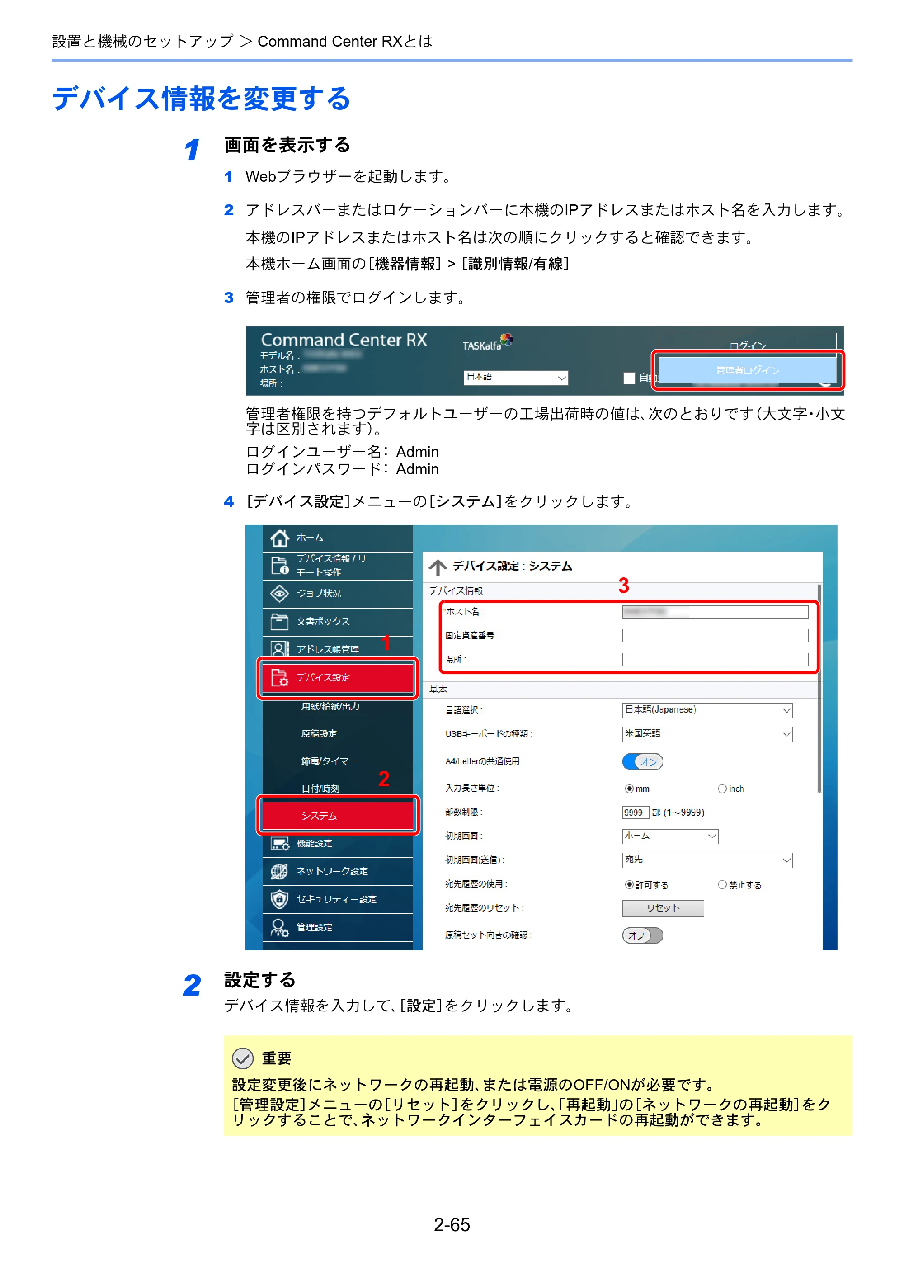Click the リセット button for 宛先履歴
The width and height of the screenshot is (904, 1280).
click(x=663, y=907)
